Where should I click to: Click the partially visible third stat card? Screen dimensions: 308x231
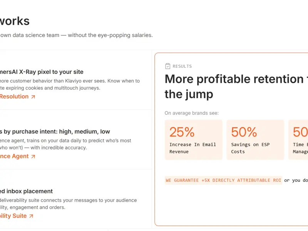click(x=298, y=140)
